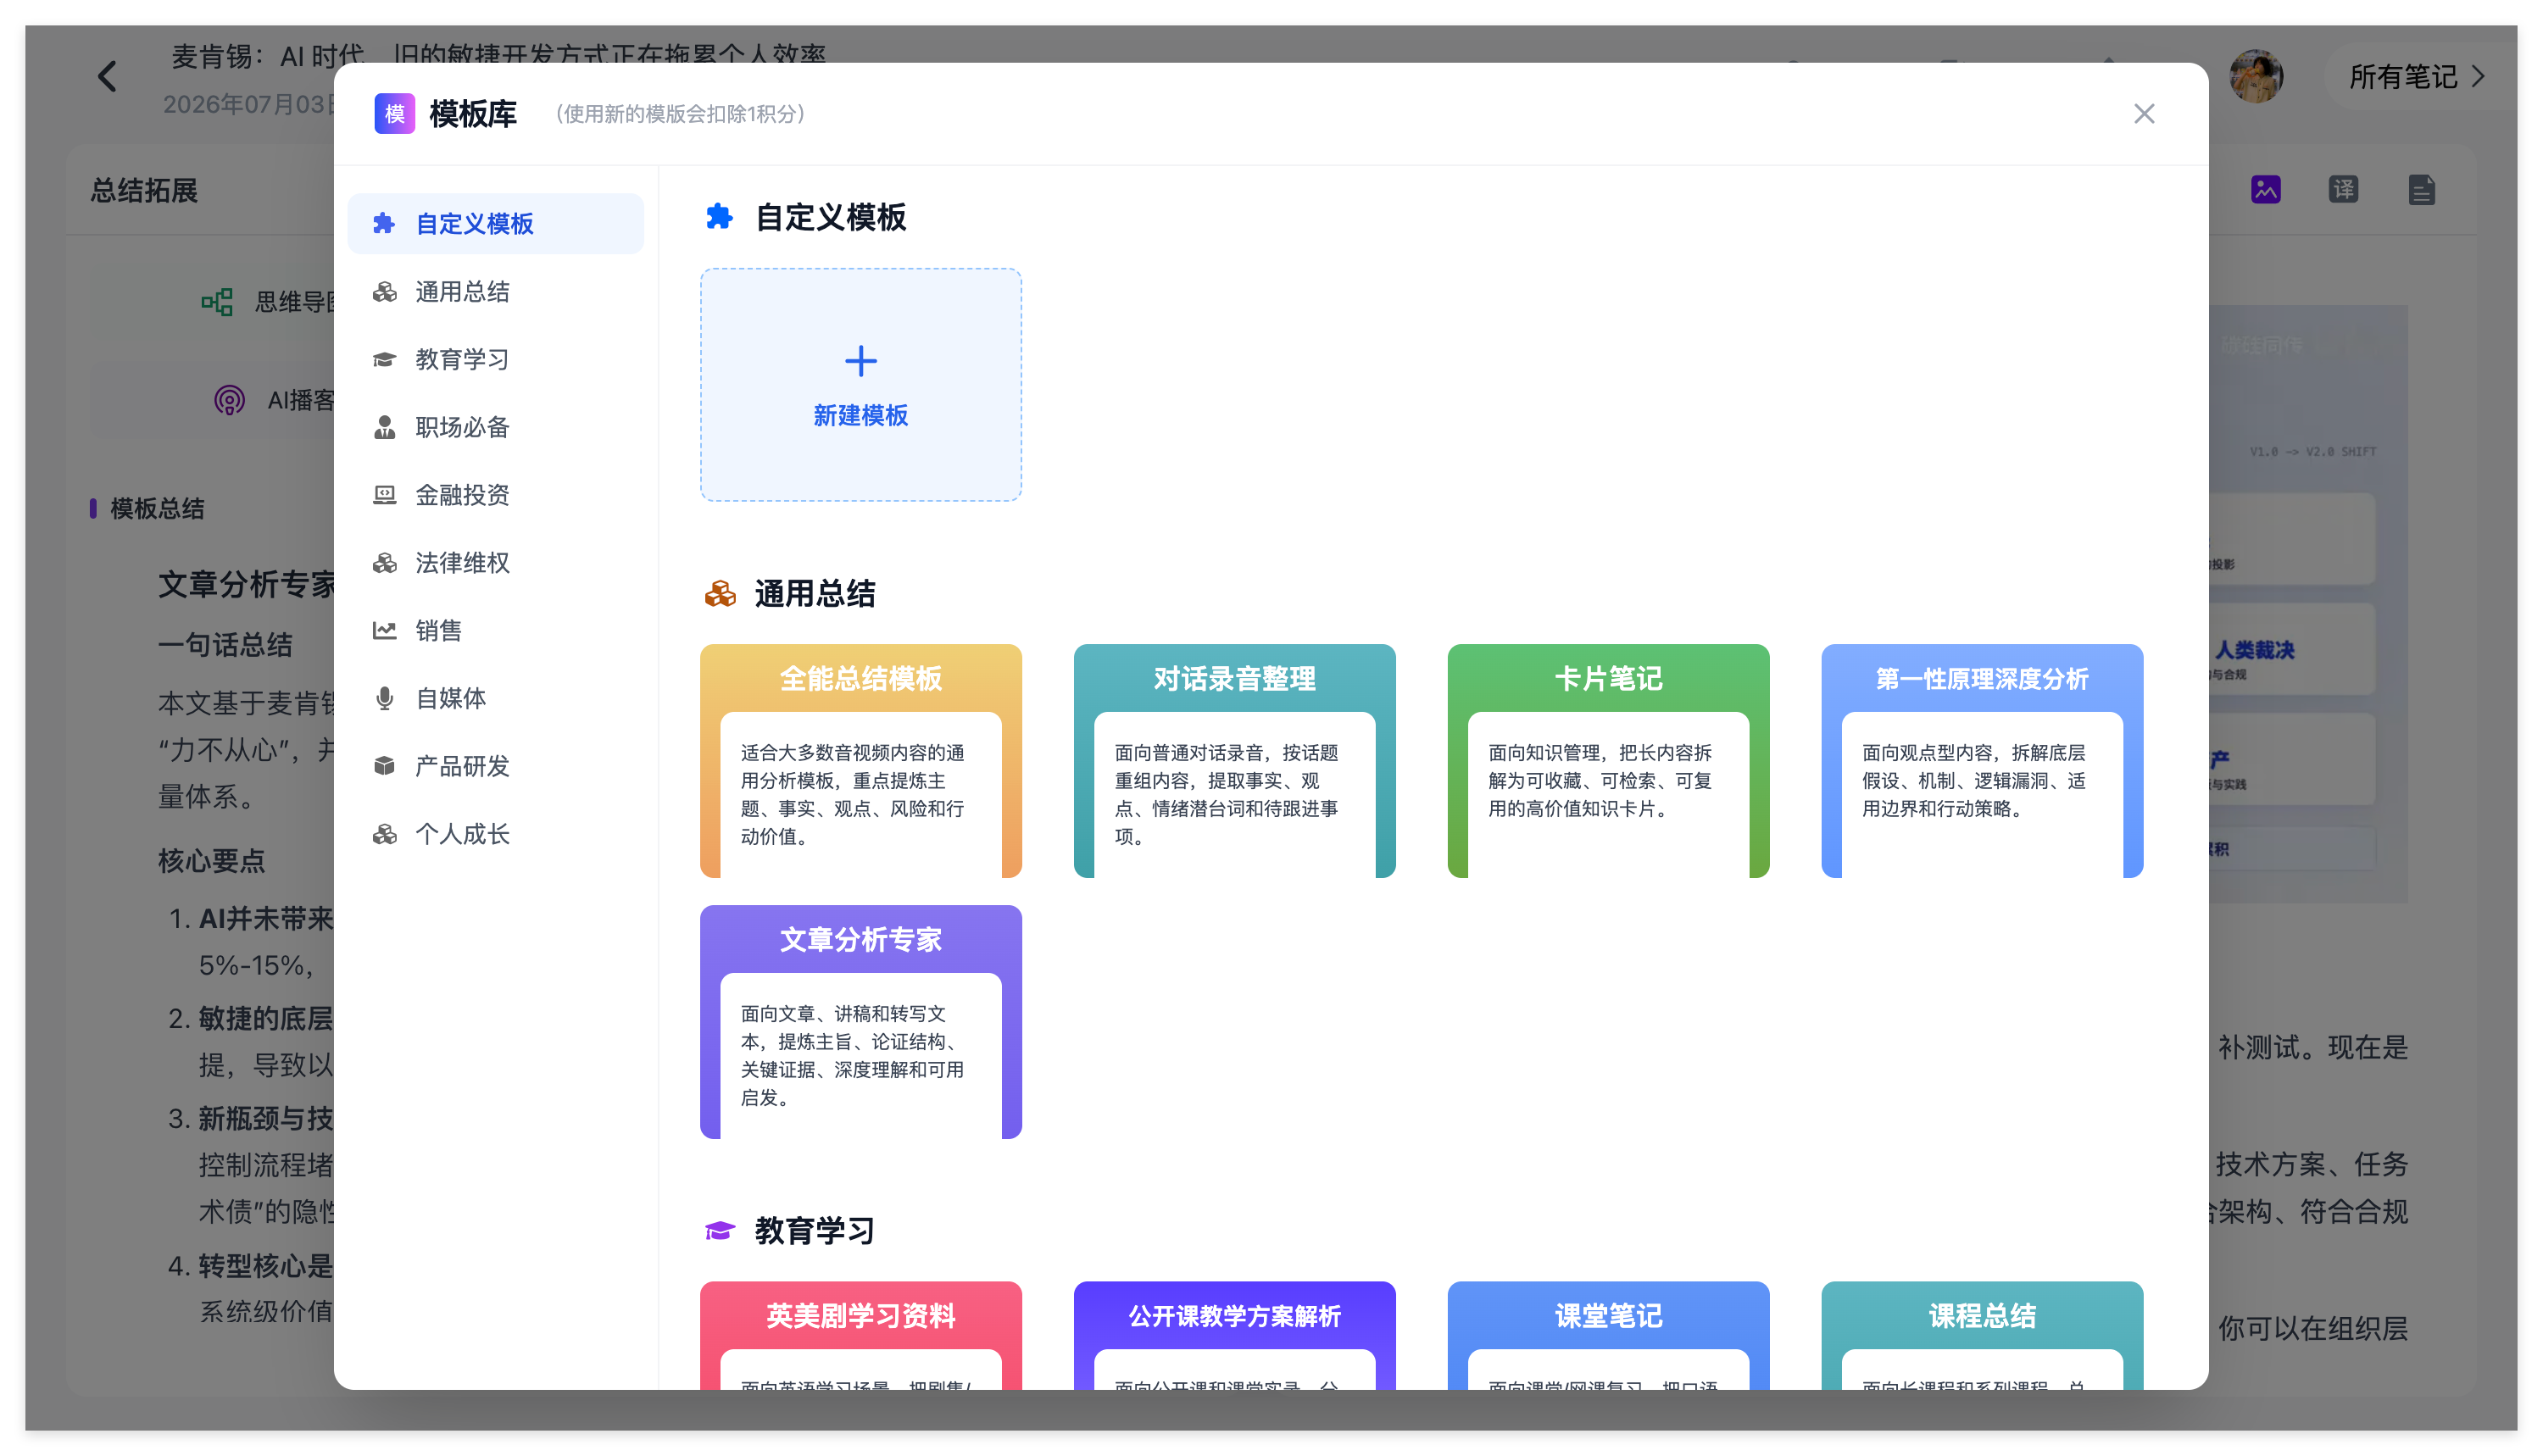Click the cubes icon beside 通用总结 heading
This screenshot has height=1456, width=2543.
(x=720, y=594)
